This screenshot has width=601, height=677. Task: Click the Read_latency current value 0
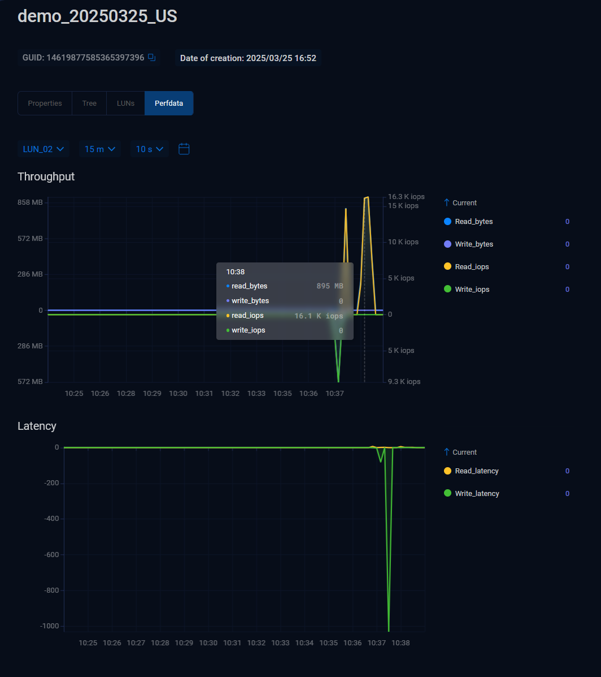pos(567,471)
